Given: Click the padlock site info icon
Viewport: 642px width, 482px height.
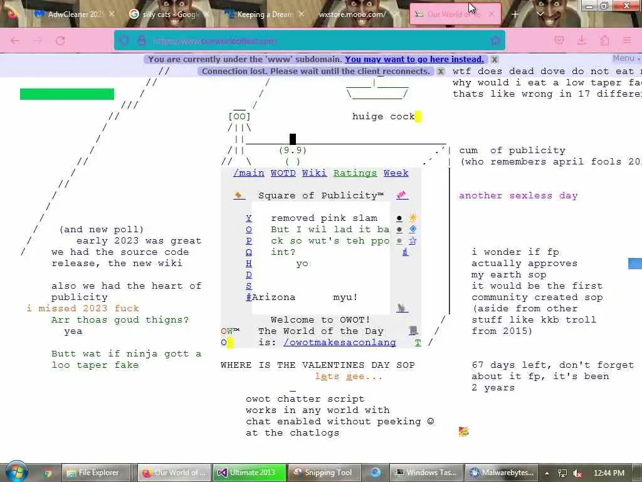Looking at the screenshot, I should [142, 40].
